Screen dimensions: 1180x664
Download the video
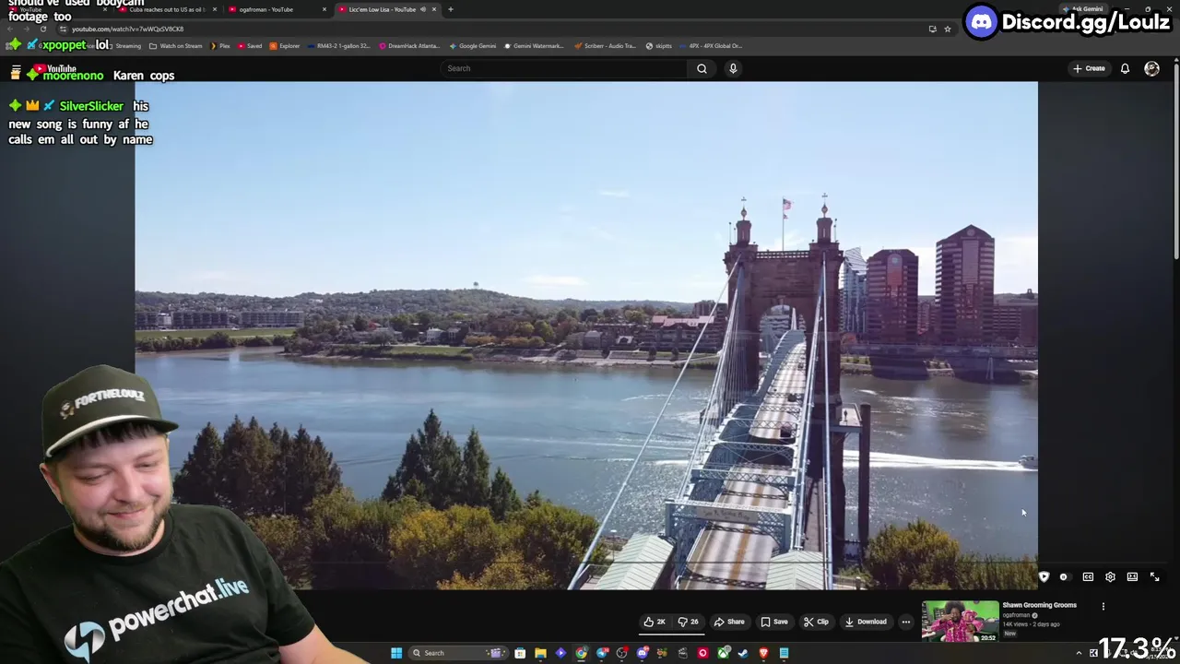(866, 622)
